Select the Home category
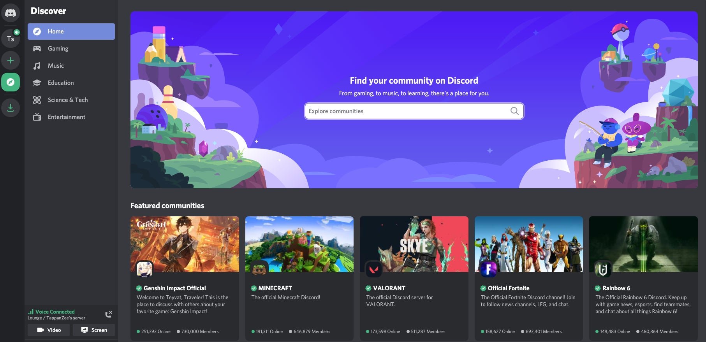Screen dimensions: 706x342 point(71,32)
